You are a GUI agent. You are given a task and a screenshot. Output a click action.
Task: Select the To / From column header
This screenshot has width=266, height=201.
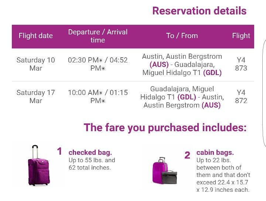182,36
